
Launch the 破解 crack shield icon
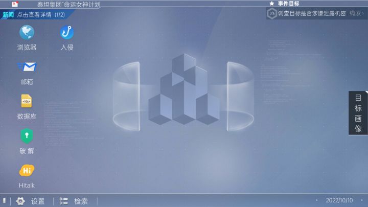[x=27, y=136]
